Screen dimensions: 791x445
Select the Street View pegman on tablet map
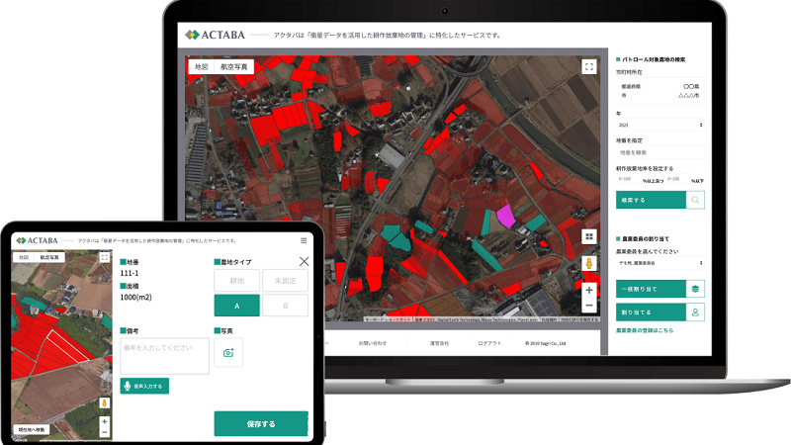tap(105, 402)
